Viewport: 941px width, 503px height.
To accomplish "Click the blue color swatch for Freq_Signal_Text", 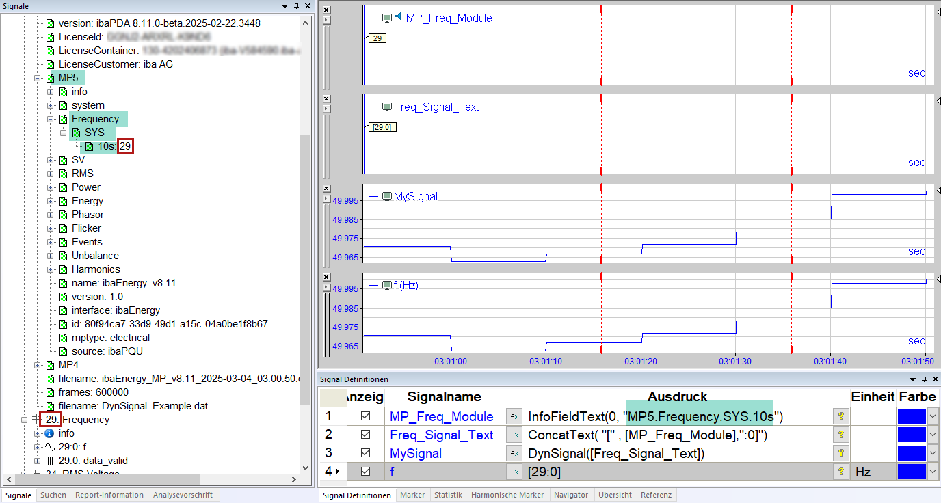I will [x=912, y=435].
